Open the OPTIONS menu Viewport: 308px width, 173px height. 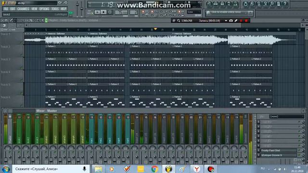tap(44, 9)
